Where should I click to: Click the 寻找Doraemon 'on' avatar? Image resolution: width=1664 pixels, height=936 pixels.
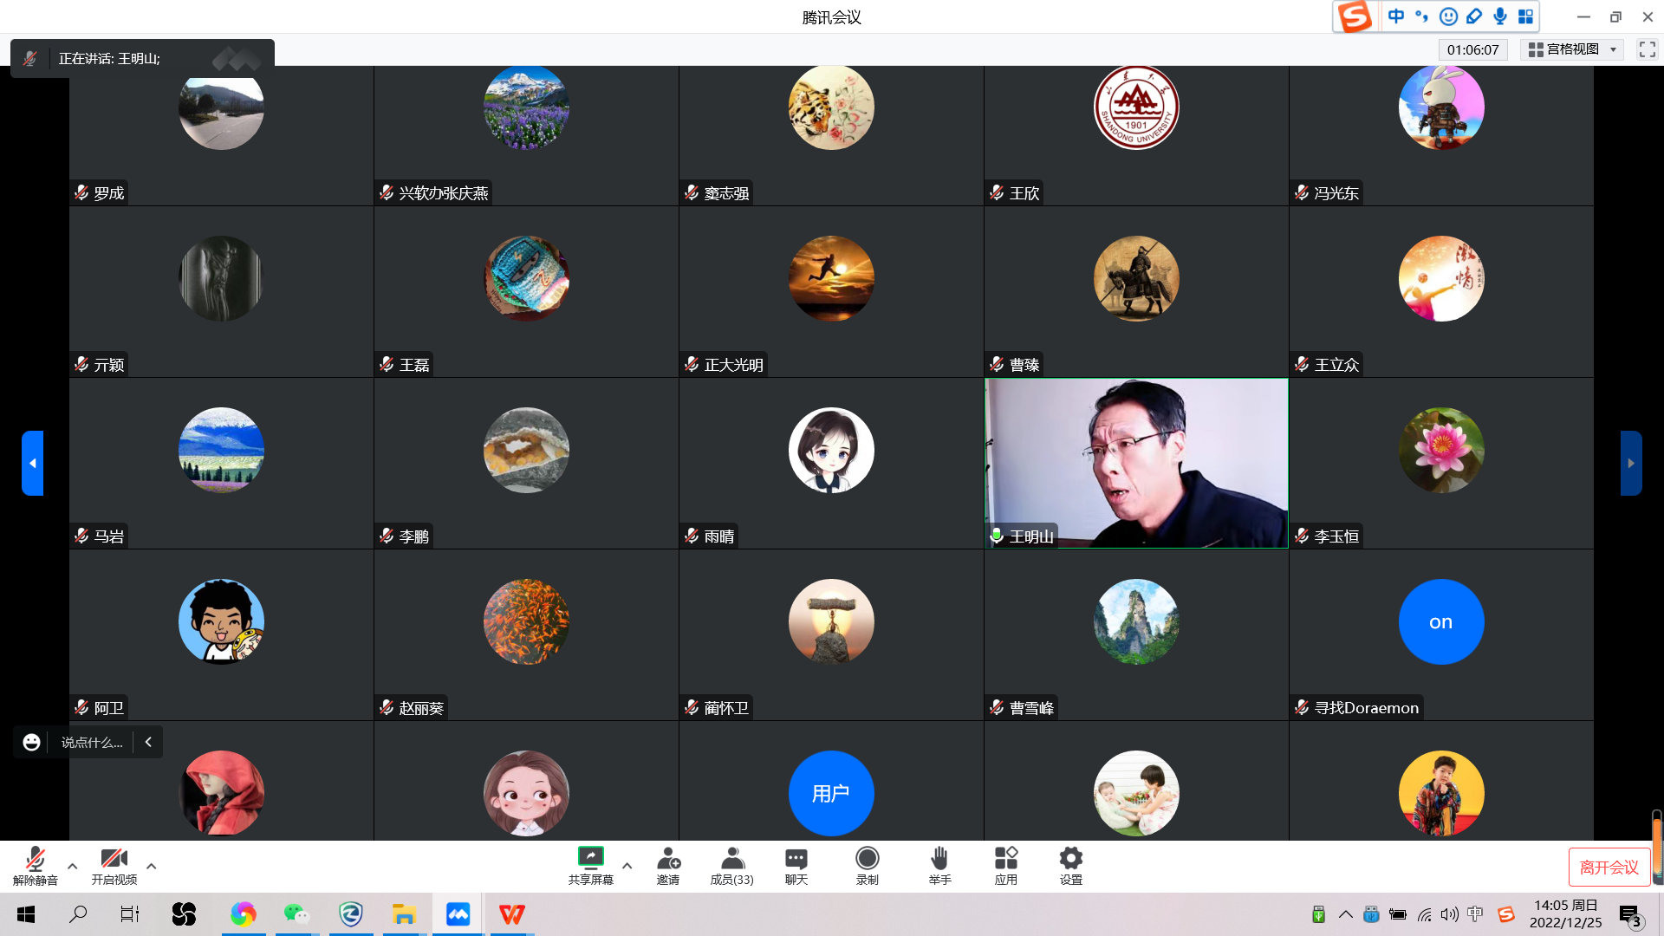[1441, 621]
